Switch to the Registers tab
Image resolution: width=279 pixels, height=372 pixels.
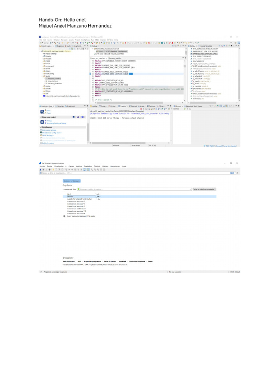pyautogui.click(x=59, y=46)
